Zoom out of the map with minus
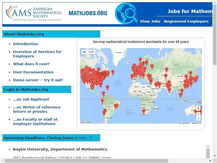 tap(198, 118)
